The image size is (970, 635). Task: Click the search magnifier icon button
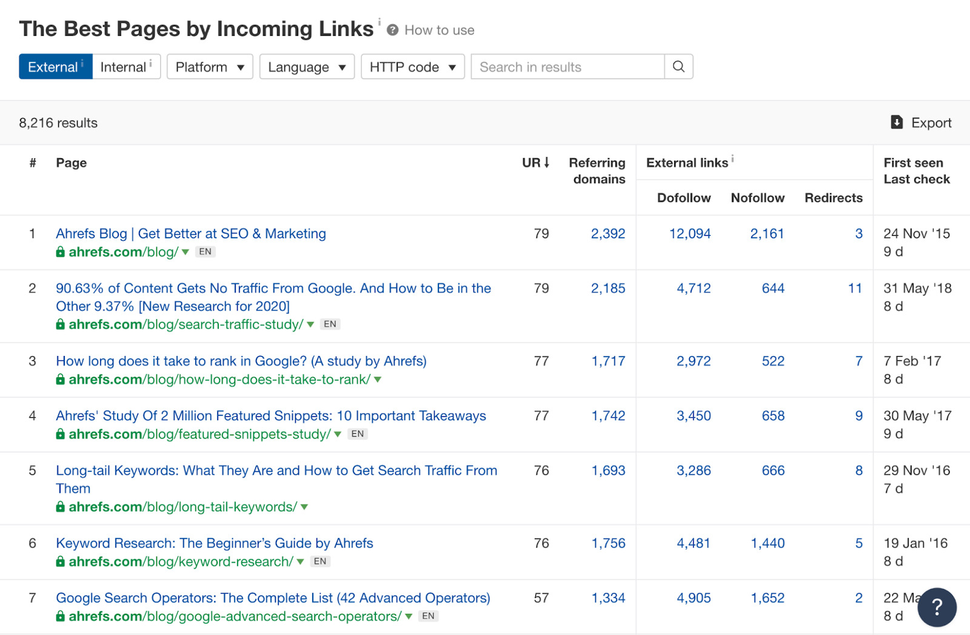click(x=678, y=67)
